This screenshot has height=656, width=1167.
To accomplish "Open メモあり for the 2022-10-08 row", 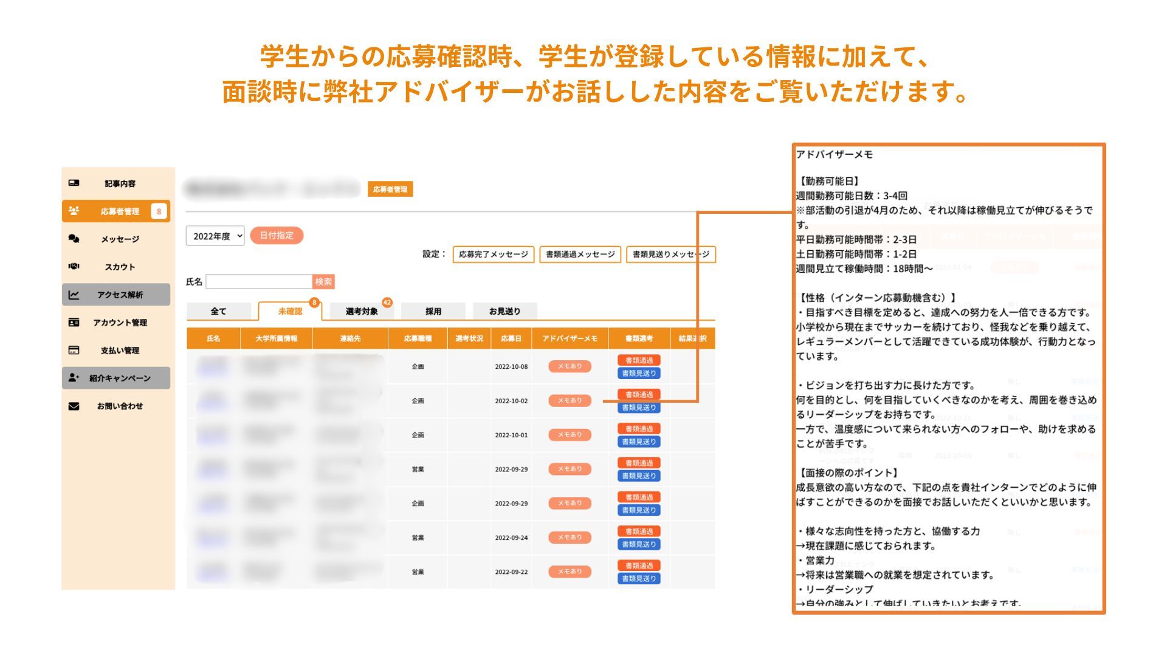I will (570, 366).
